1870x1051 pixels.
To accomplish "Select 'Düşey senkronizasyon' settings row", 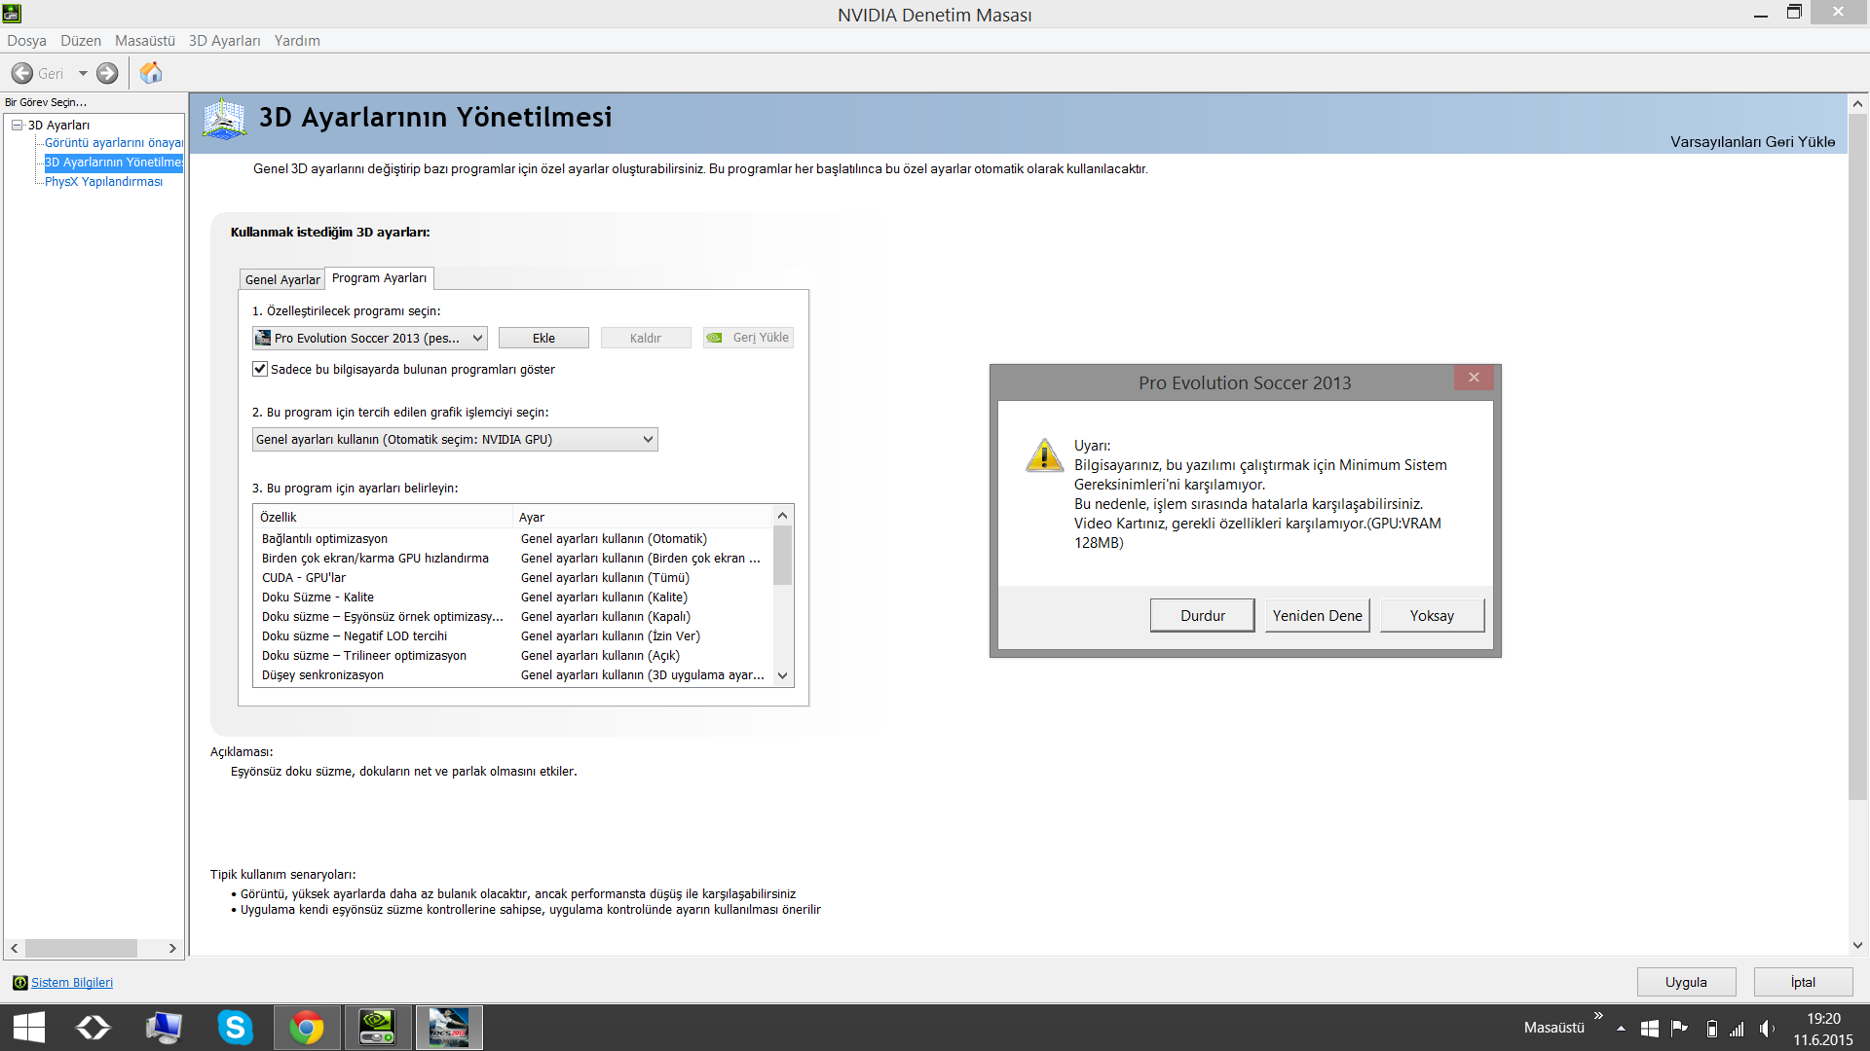I will point(513,675).
